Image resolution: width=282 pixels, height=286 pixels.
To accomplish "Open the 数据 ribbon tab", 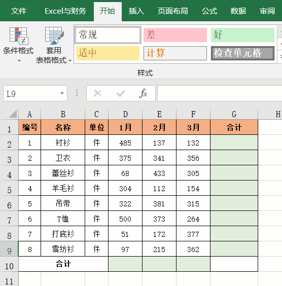I will (238, 11).
